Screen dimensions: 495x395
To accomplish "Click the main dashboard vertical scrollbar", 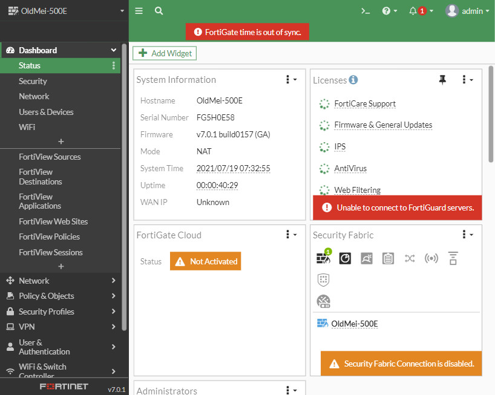I will [x=491, y=114].
